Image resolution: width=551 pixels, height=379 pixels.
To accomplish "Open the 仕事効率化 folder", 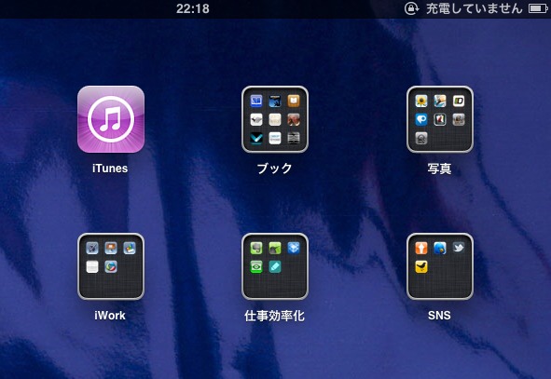I will (x=275, y=266).
